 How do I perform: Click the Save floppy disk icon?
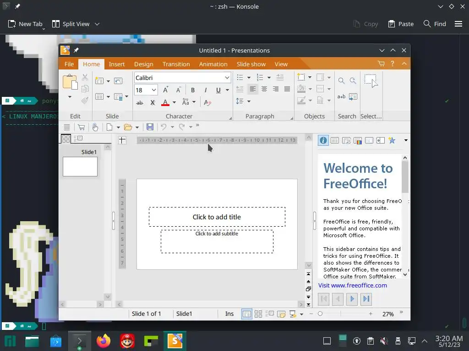tap(150, 127)
